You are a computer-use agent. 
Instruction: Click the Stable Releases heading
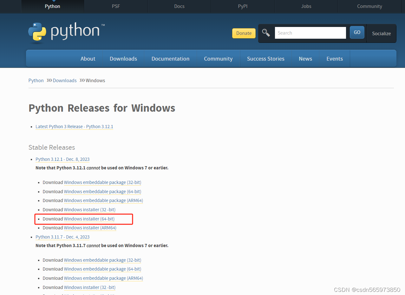(x=52, y=147)
